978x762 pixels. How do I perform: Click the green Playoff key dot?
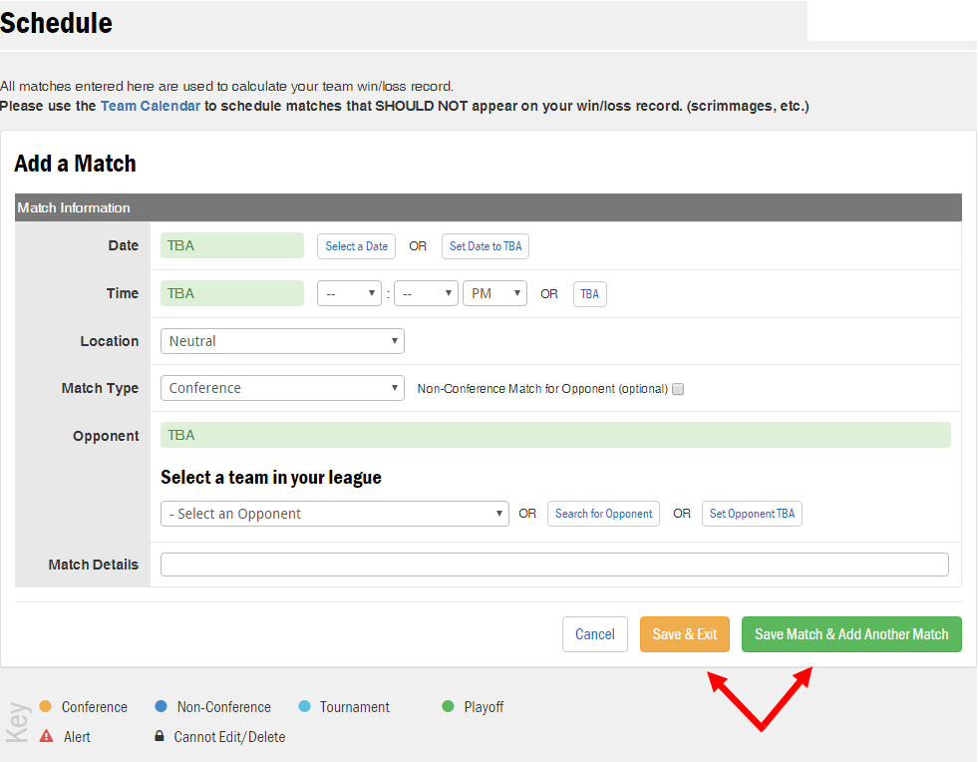point(448,706)
